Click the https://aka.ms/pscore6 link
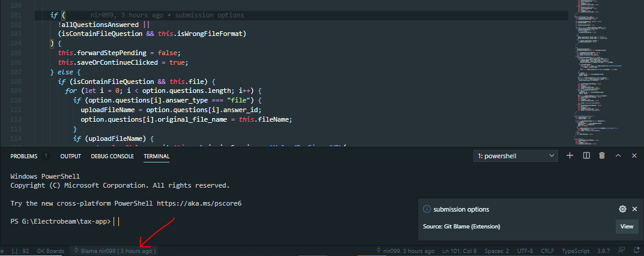 (x=199, y=203)
